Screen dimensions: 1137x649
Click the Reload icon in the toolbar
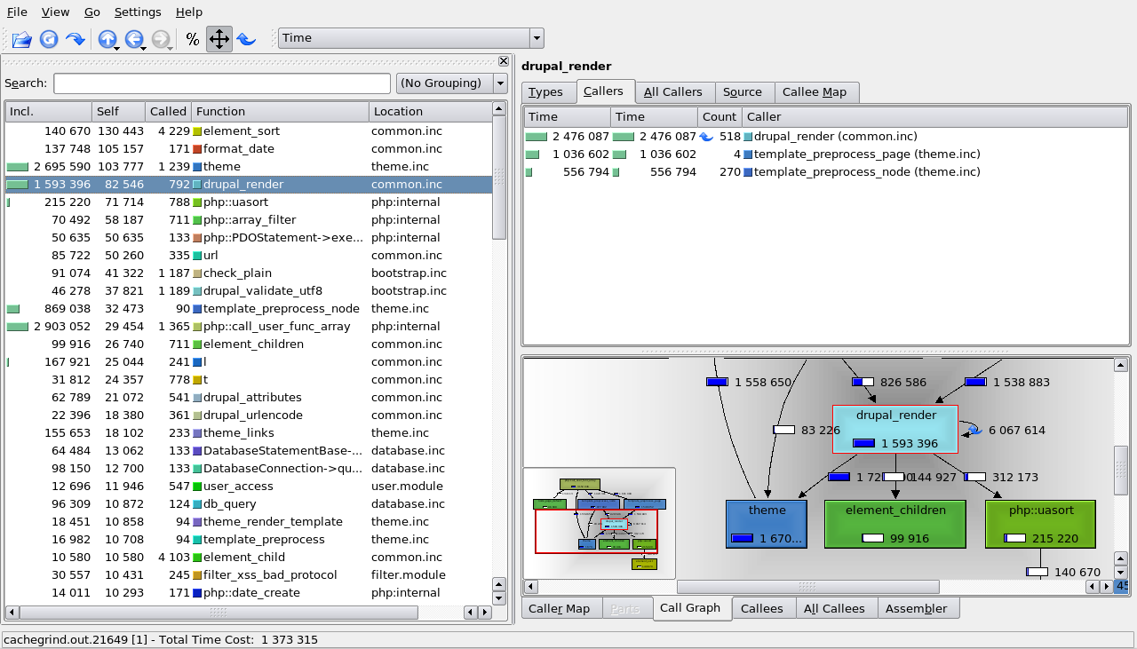pos(49,39)
